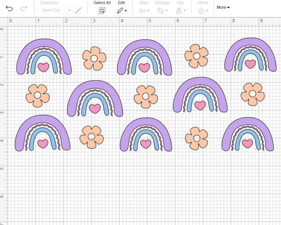Click the Redo arrow icon
This screenshot has width=281, height=225.
[24, 9]
